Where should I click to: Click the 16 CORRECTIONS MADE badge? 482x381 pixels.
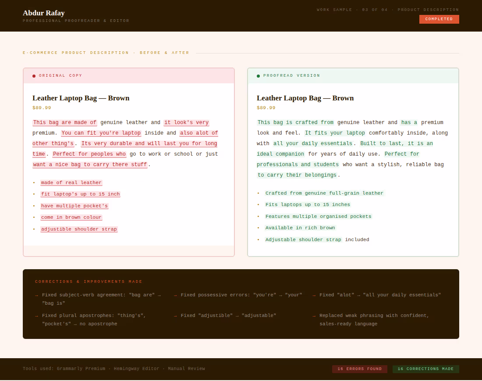click(x=426, y=369)
